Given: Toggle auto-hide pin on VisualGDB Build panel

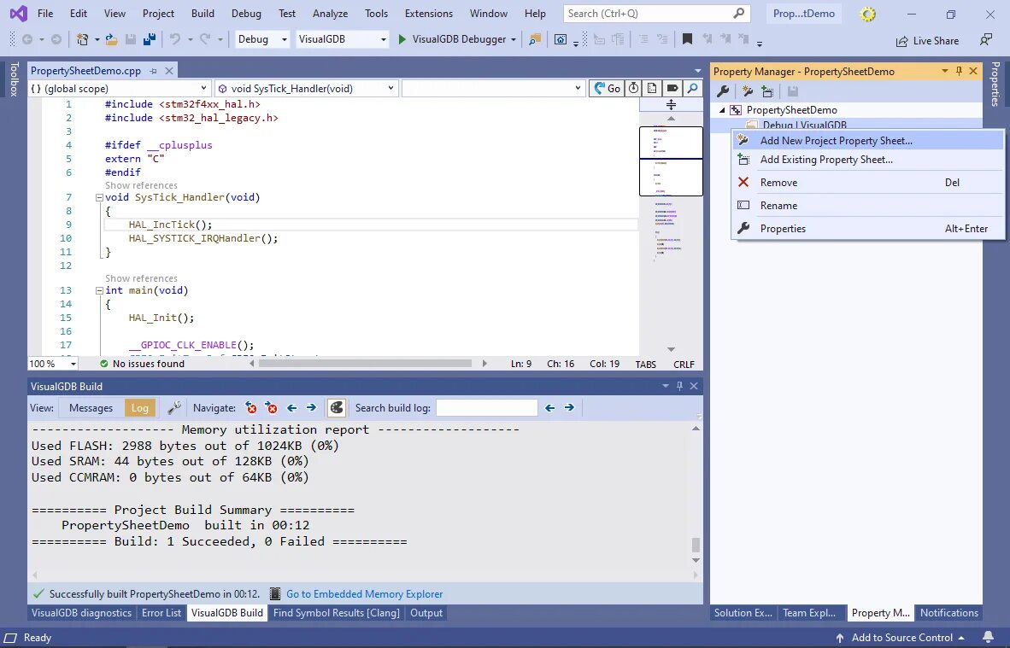Looking at the screenshot, I should coord(679,386).
